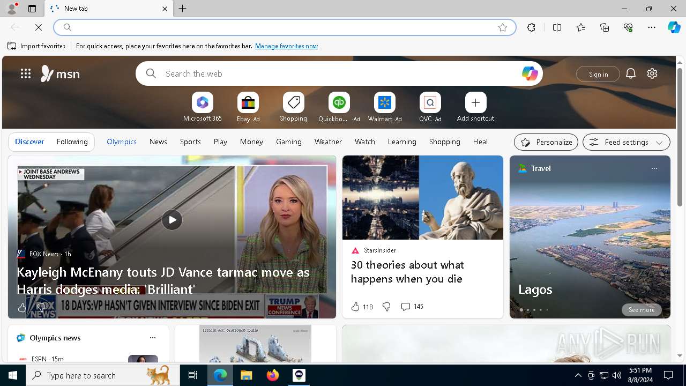Open Edge Settings and more menu

[652, 27]
